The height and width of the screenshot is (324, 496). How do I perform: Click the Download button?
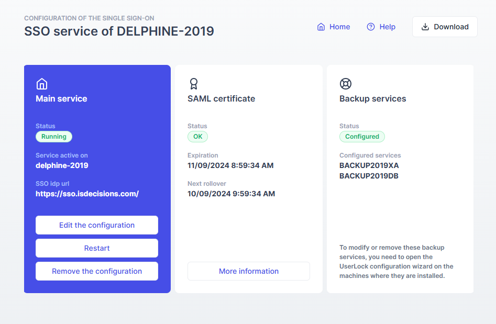tap(445, 27)
